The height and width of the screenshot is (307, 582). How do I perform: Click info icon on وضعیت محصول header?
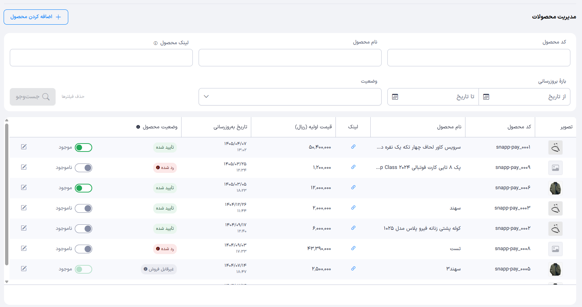tap(138, 127)
